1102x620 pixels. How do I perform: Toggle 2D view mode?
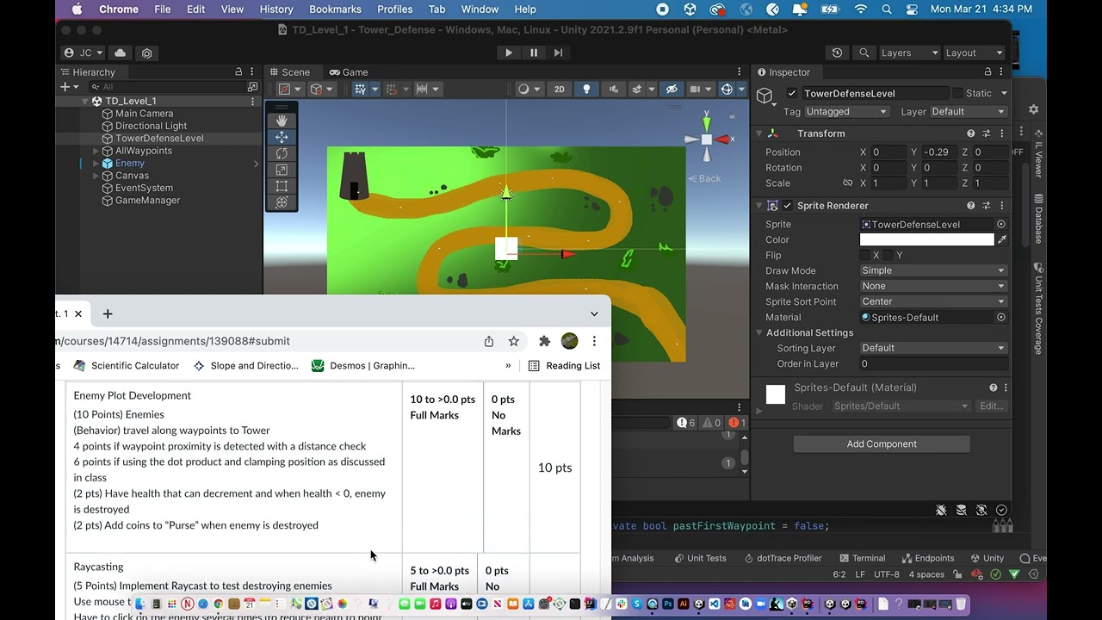[x=560, y=89]
